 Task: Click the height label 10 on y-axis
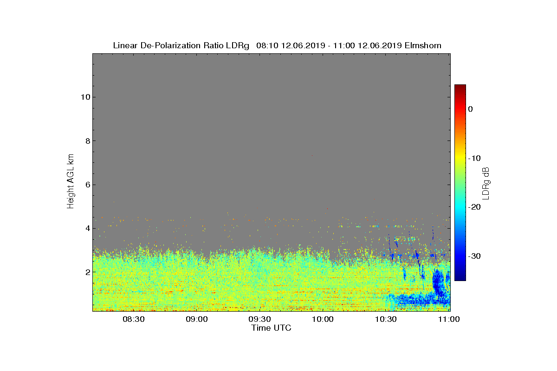coord(85,97)
